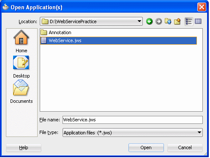Click the folder icon in Location field
The image size is (210, 158).
(x=45, y=21)
